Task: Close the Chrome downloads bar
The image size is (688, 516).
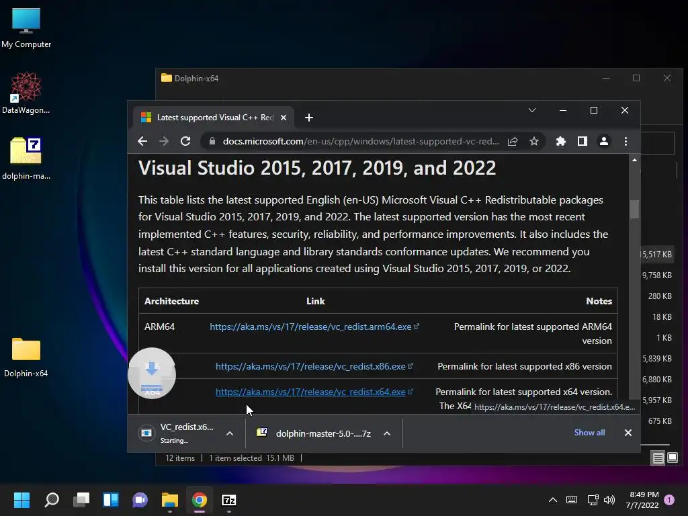Action: pos(628,433)
